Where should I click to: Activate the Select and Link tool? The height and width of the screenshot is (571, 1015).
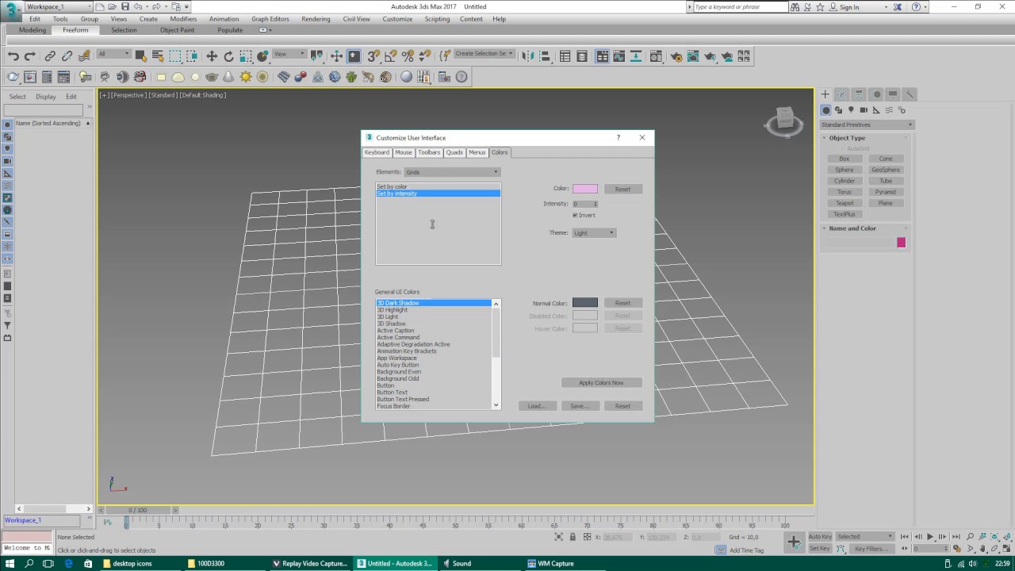click(50, 56)
